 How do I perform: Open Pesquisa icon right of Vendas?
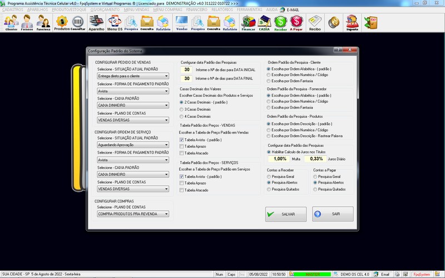(198, 22)
